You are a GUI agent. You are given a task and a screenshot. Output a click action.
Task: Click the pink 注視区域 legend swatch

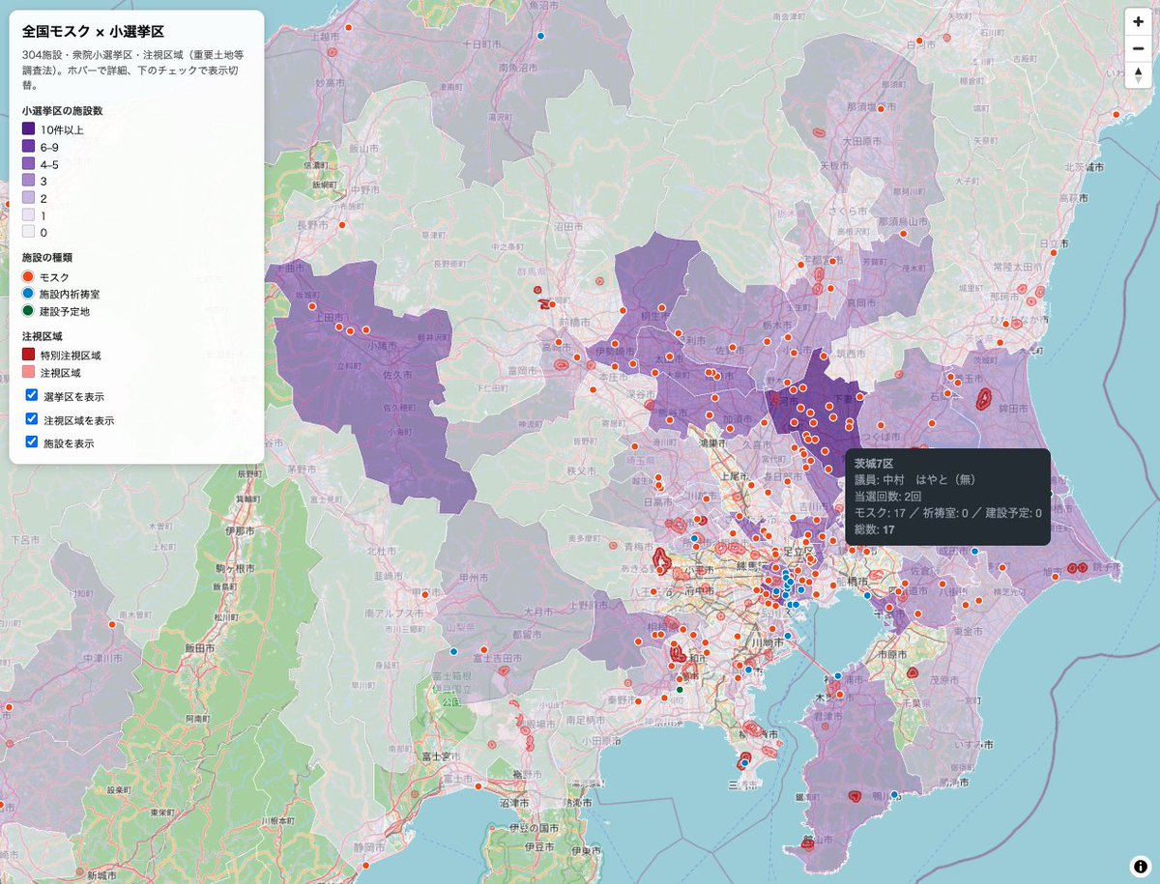[x=29, y=372]
